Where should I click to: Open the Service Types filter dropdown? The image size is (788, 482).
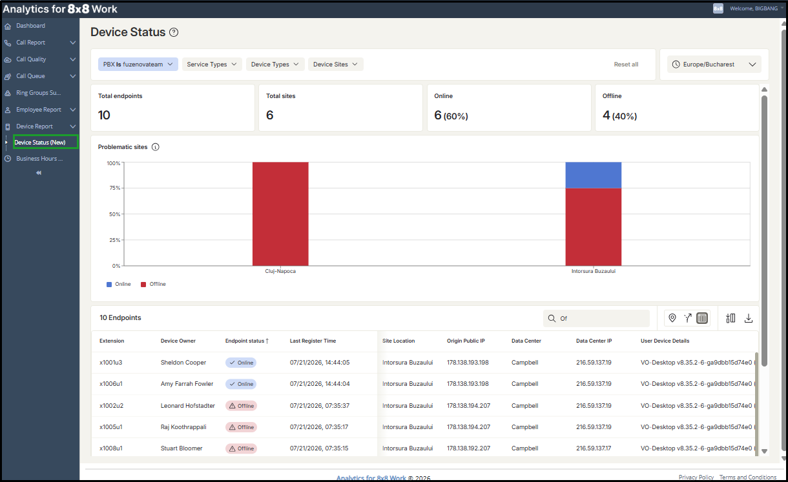point(211,65)
